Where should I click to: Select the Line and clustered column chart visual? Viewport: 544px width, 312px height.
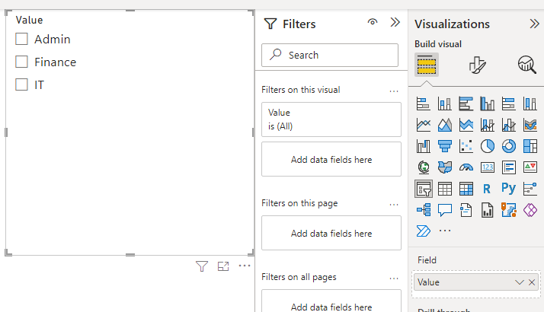509,125
